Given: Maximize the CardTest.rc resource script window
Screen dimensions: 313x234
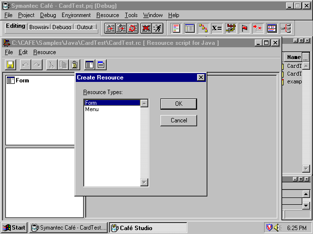Looking at the screenshot, I should [x=266, y=43].
